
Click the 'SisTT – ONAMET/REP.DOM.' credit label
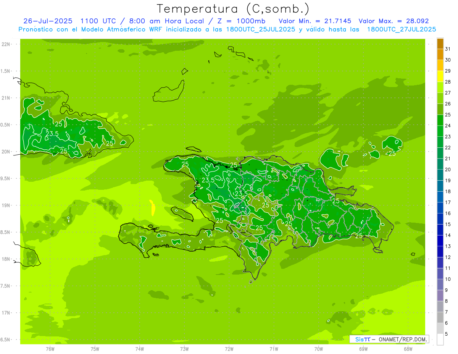(x=389, y=339)
